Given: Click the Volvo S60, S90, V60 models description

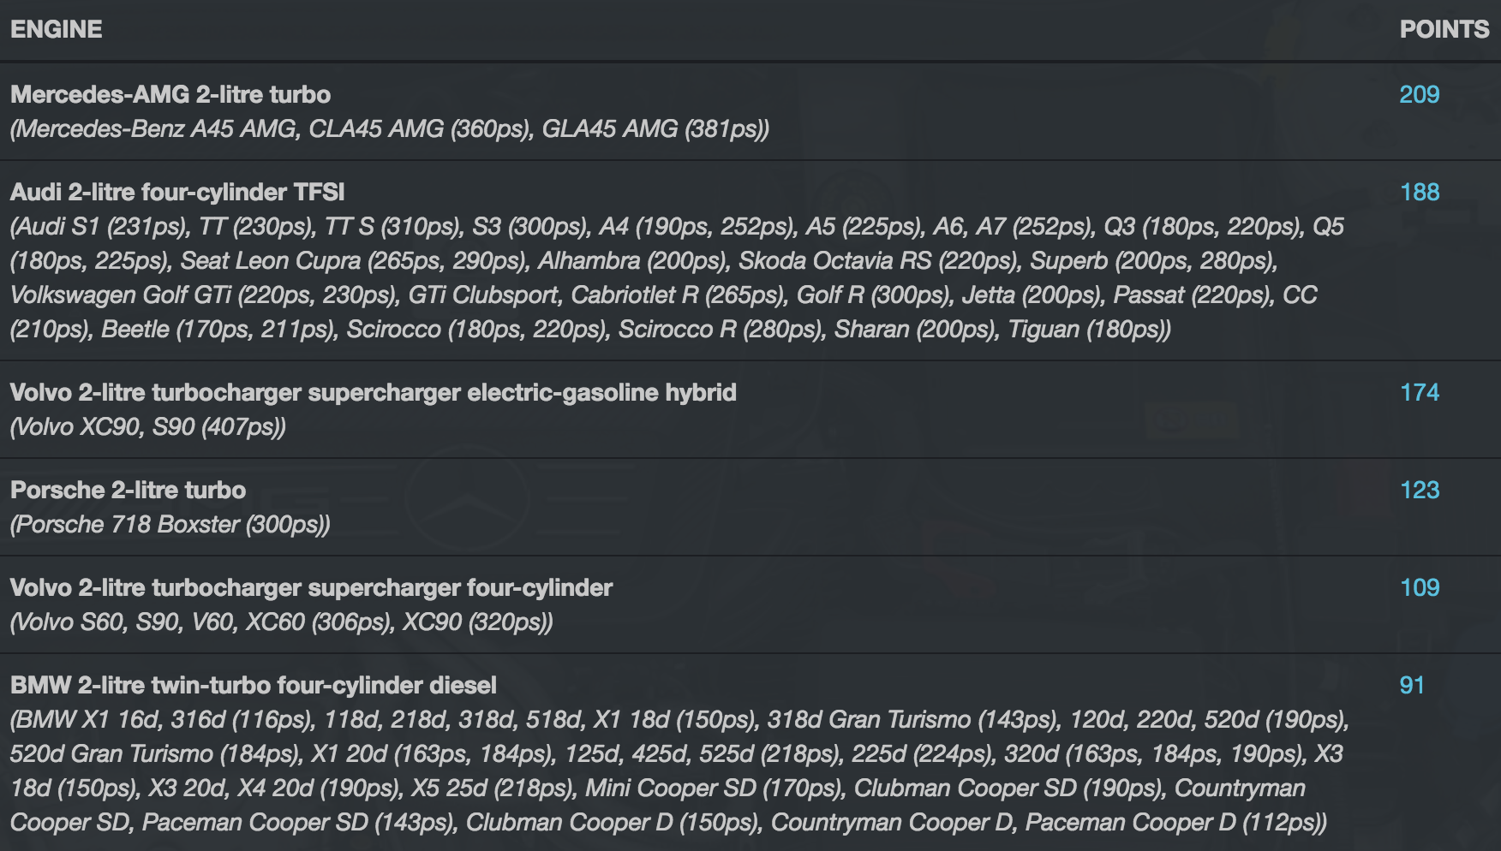Looking at the screenshot, I should click(281, 622).
